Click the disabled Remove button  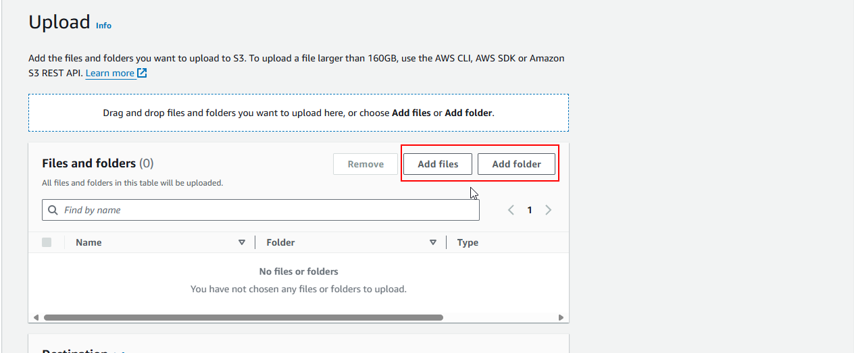(x=366, y=164)
